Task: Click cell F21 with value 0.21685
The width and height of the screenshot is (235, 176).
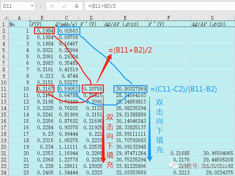Action: click(169, 153)
